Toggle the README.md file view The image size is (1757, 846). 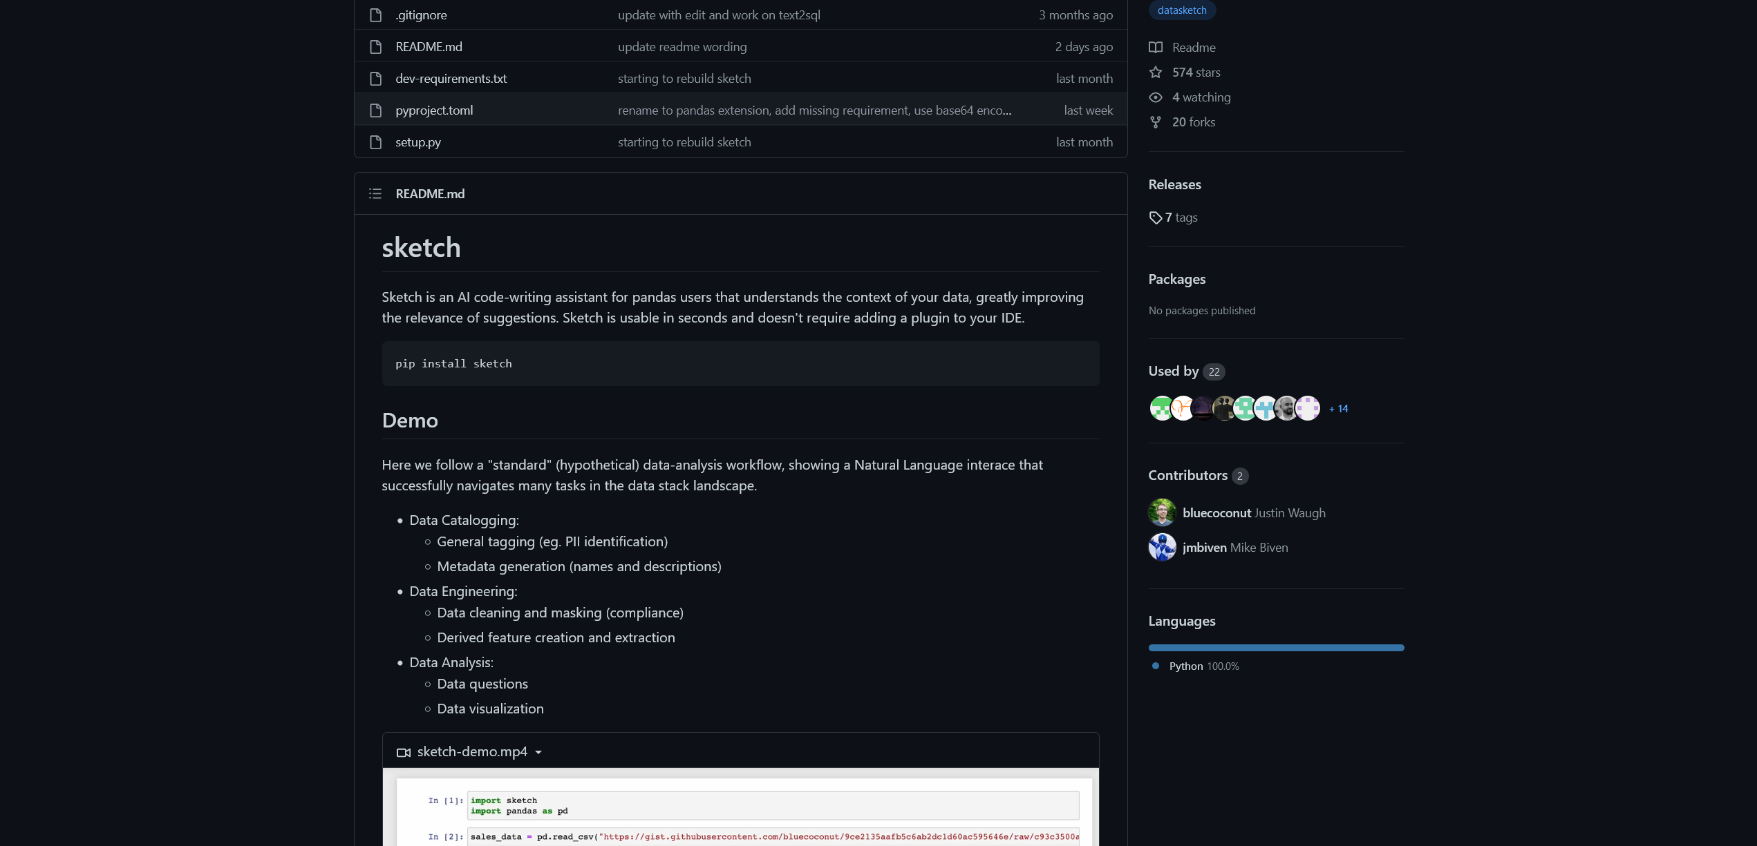point(375,193)
